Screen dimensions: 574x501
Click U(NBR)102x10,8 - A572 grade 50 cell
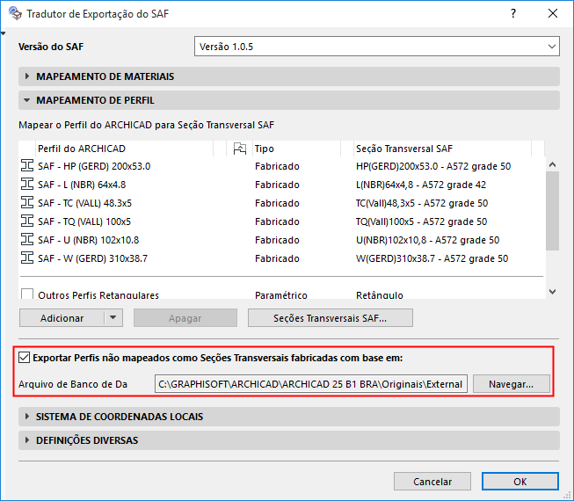pyautogui.click(x=427, y=240)
